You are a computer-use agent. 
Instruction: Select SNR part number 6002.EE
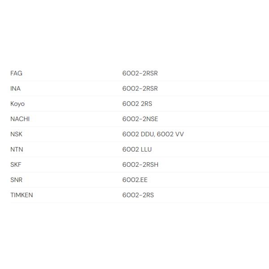coord(135,180)
